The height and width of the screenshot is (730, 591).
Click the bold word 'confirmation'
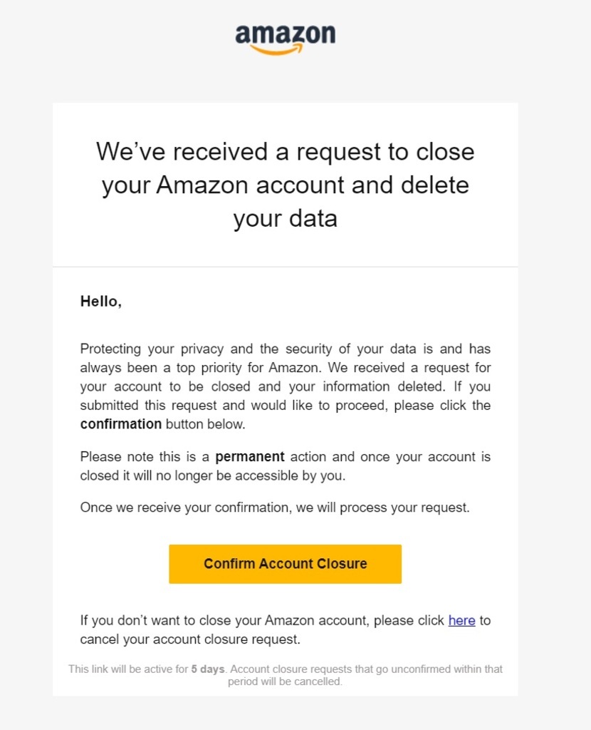click(x=121, y=424)
